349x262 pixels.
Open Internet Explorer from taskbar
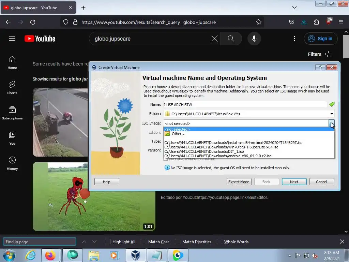click(x=30, y=255)
